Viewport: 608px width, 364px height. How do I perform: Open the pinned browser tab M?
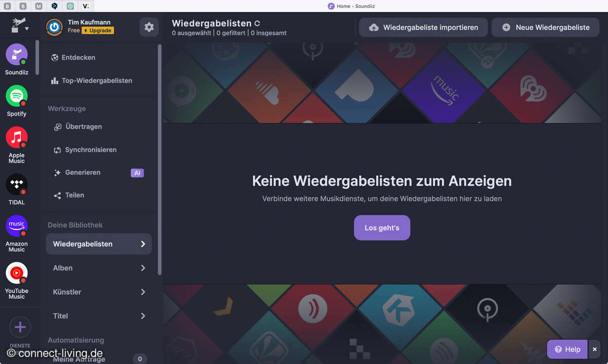tap(39, 6)
